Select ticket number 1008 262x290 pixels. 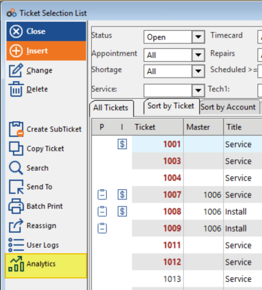coord(172,211)
